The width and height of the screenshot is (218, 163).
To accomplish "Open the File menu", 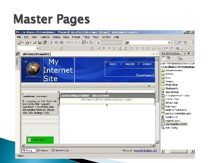I will [19, 37].
